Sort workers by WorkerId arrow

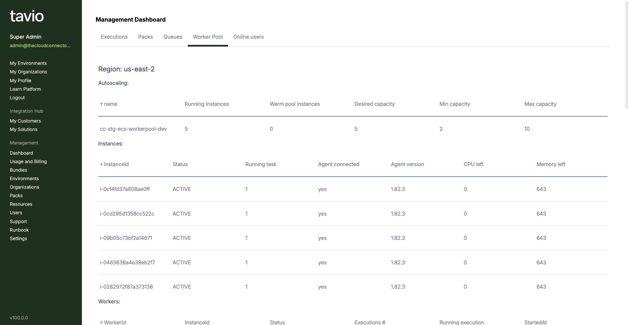coord(102,322)
